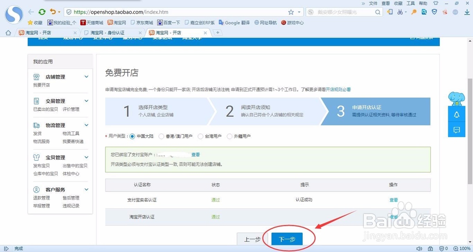Select the 台湾用户 radio button
Image resolution: width=473 pixels, height=252 pixels.
coord(200,136)
